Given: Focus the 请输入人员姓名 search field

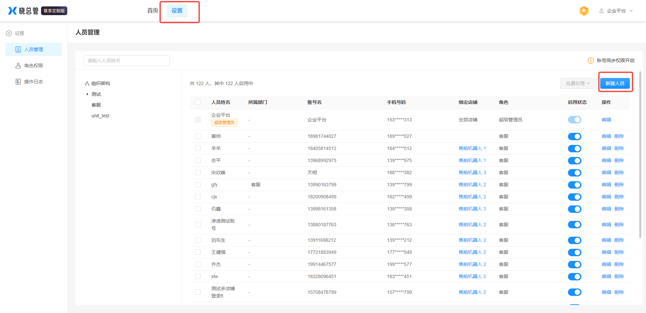Looking at the screenshot, I should [127, 61].
